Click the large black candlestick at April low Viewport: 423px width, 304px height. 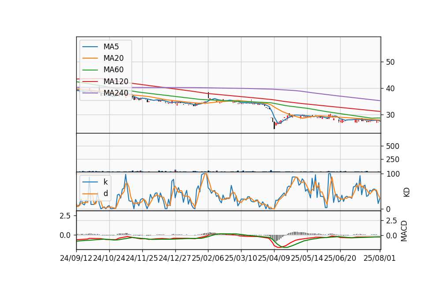[x=275, y=125]
